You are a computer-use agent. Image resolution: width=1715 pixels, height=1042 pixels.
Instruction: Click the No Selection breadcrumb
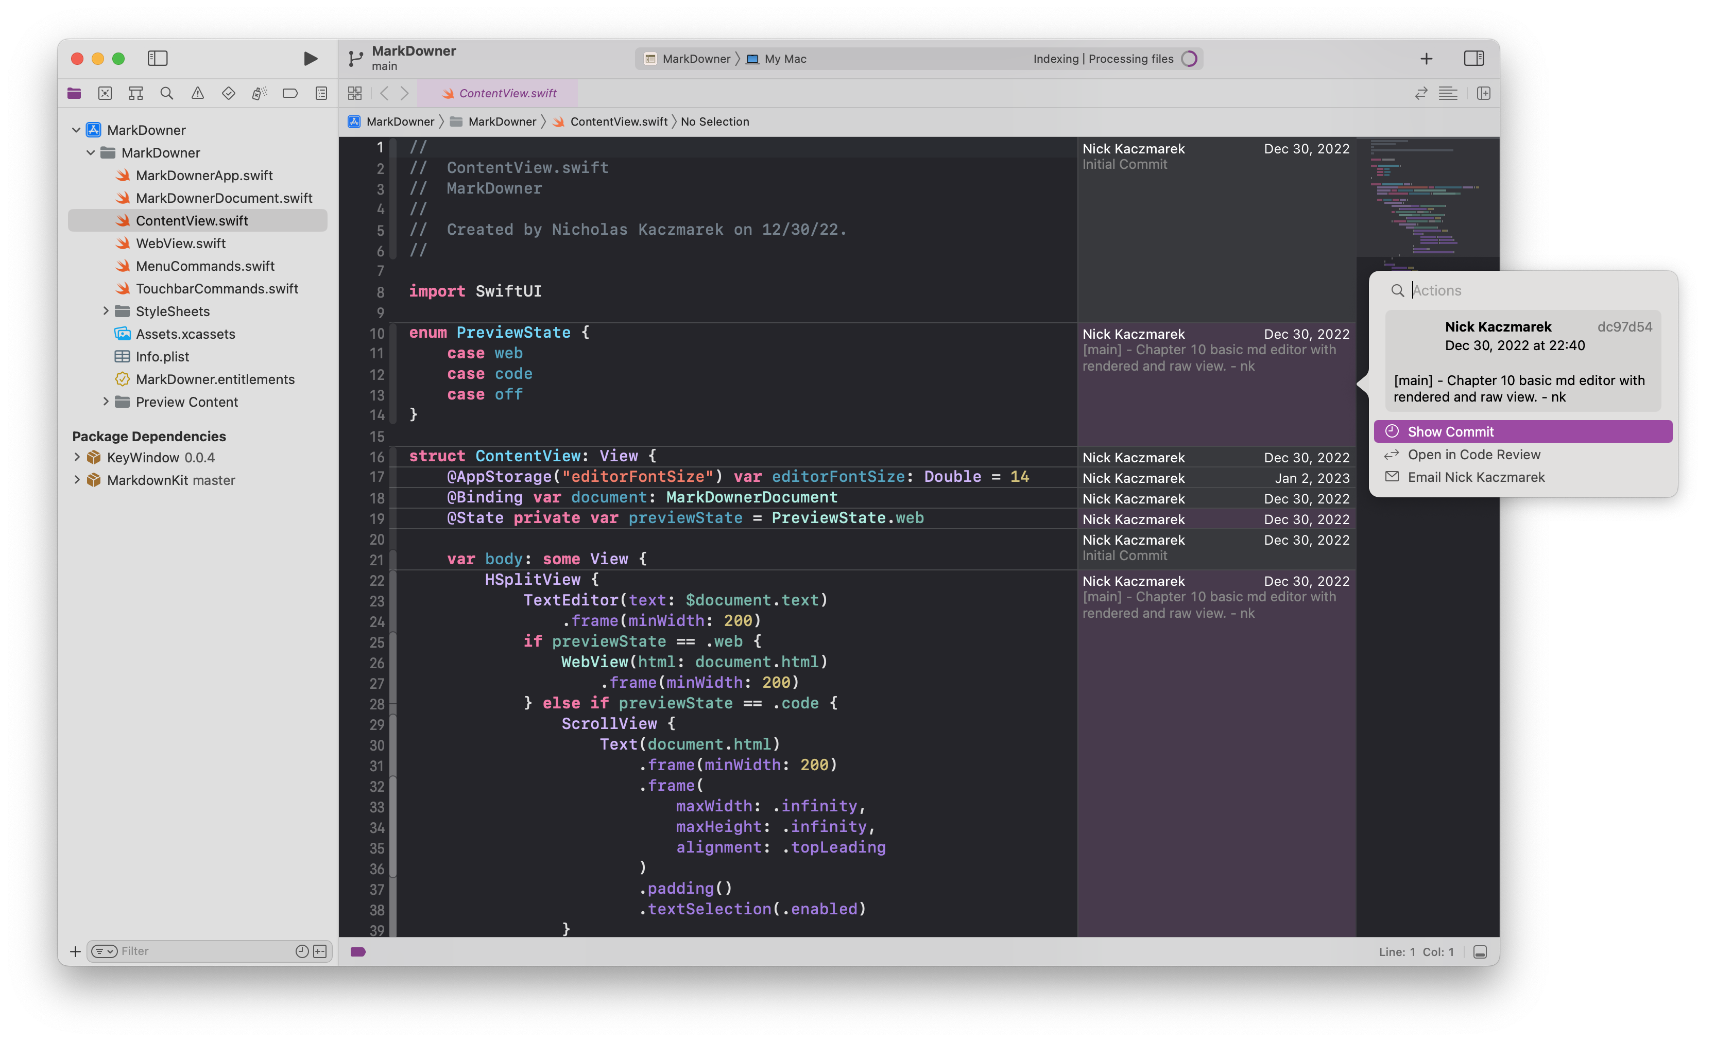(x=715, y=121)
